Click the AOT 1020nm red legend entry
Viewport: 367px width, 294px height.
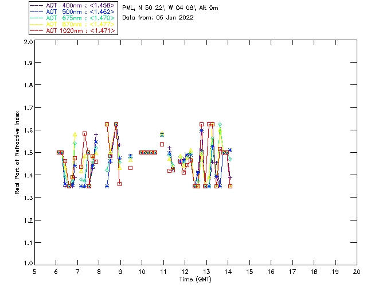(72, 30)
